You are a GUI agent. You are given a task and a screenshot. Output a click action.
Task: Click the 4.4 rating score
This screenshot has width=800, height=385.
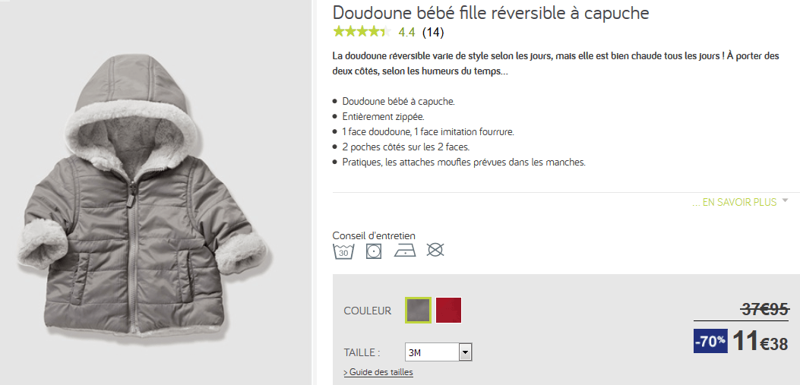click(406, 32)
